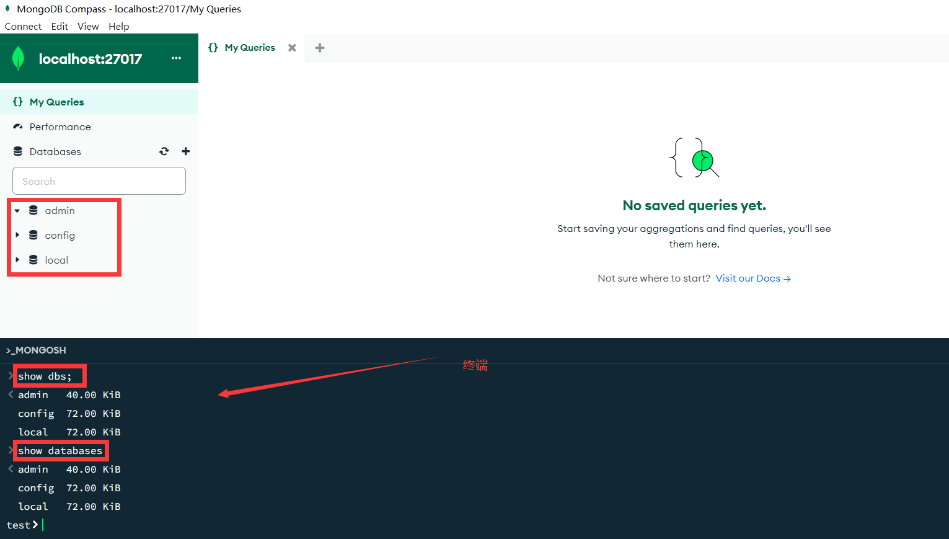Select My Queries in the sidebar
Screen dimensions: 949x539
pyautogui.click(x=99, y=102)
